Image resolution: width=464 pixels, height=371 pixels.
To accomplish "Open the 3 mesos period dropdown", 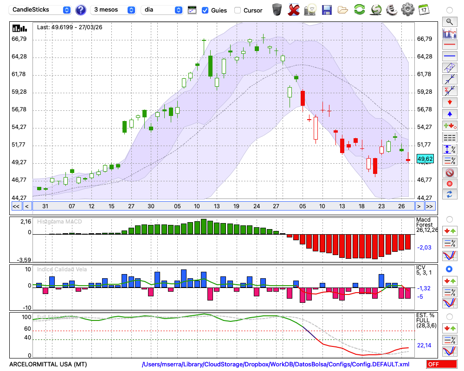I will click(113, 10).
